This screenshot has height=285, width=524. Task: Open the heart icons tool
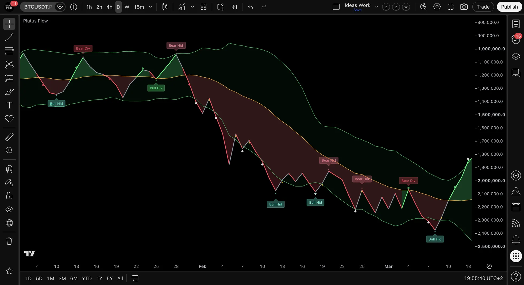tap(9, 119)
